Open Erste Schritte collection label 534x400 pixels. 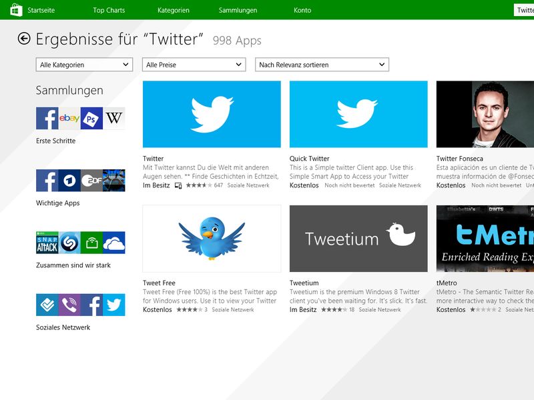point(56,141)
